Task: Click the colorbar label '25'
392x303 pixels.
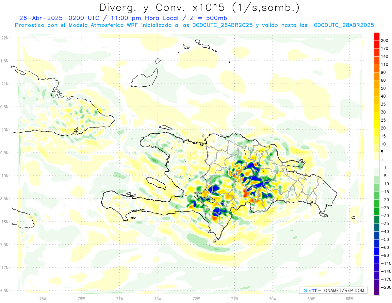Action: tap(384, 120)
